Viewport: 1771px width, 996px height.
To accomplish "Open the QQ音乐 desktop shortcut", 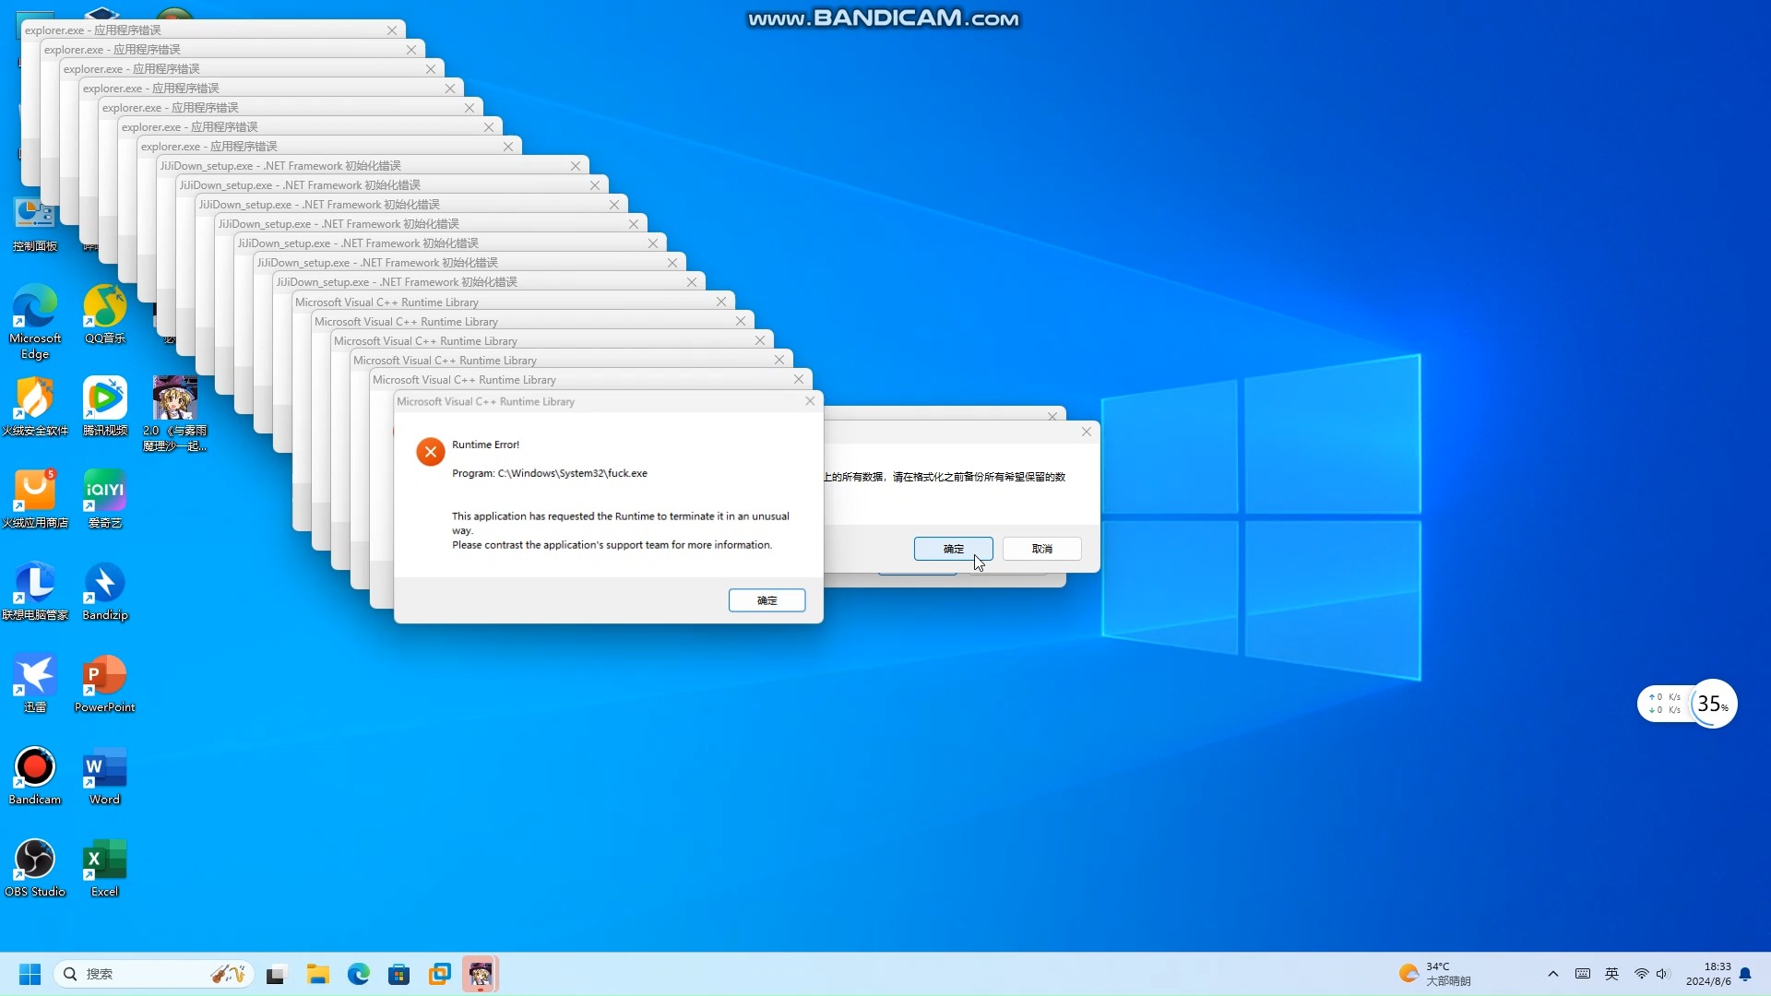I will [105, 314].
